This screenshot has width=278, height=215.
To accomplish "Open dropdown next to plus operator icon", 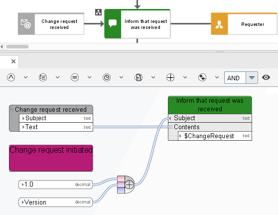I will coord(185,77).
